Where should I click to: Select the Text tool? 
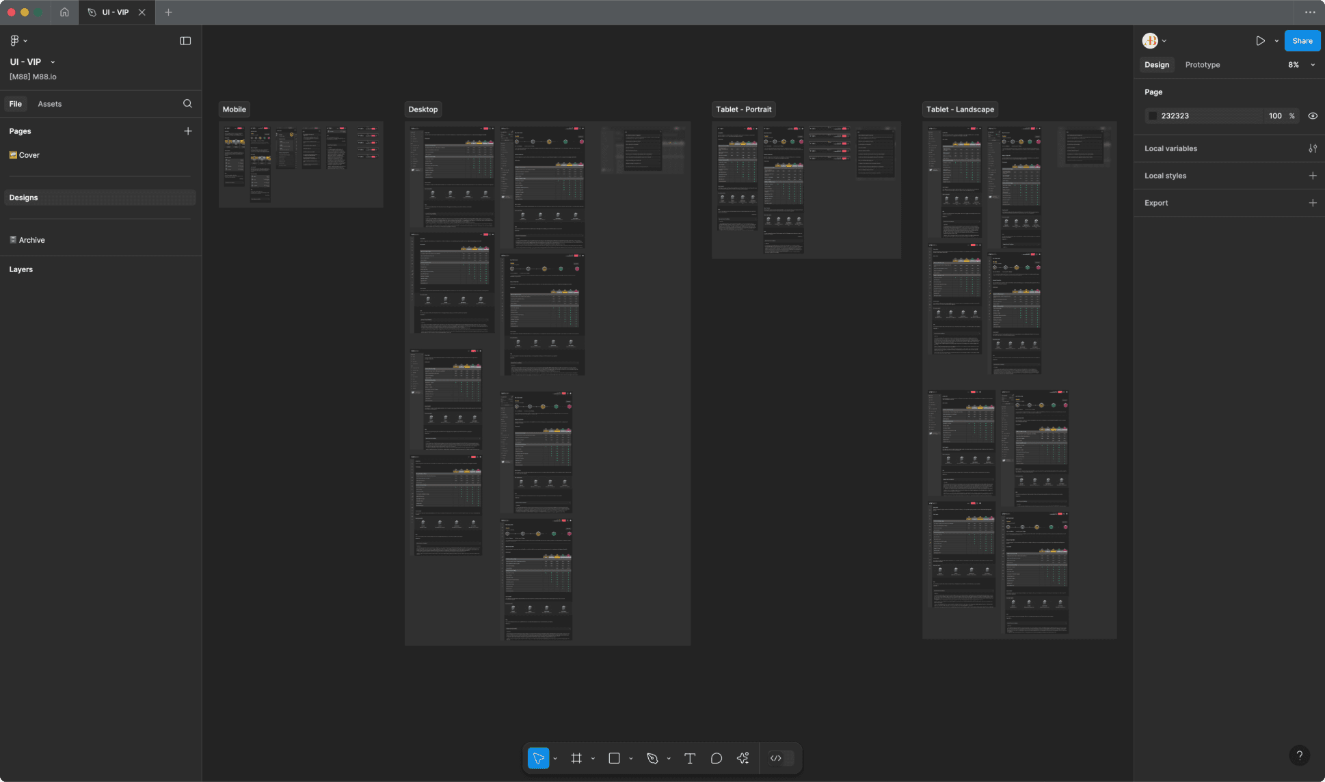pos(689,757)
